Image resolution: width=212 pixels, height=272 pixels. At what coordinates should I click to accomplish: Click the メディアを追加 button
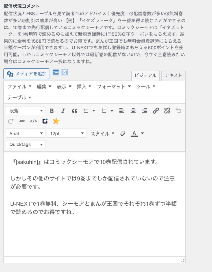click(27, 74)
